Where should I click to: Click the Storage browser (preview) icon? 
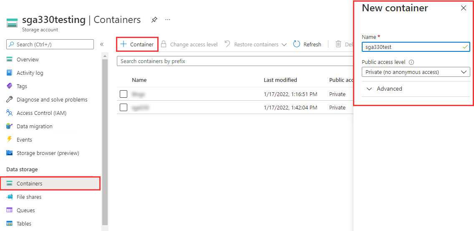coord(9,153)
